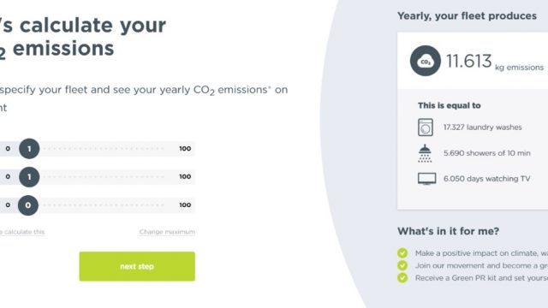Click the first slider handle showing 1
The height and width of the screenshot is (308, 548).
[x=29, y=149]
